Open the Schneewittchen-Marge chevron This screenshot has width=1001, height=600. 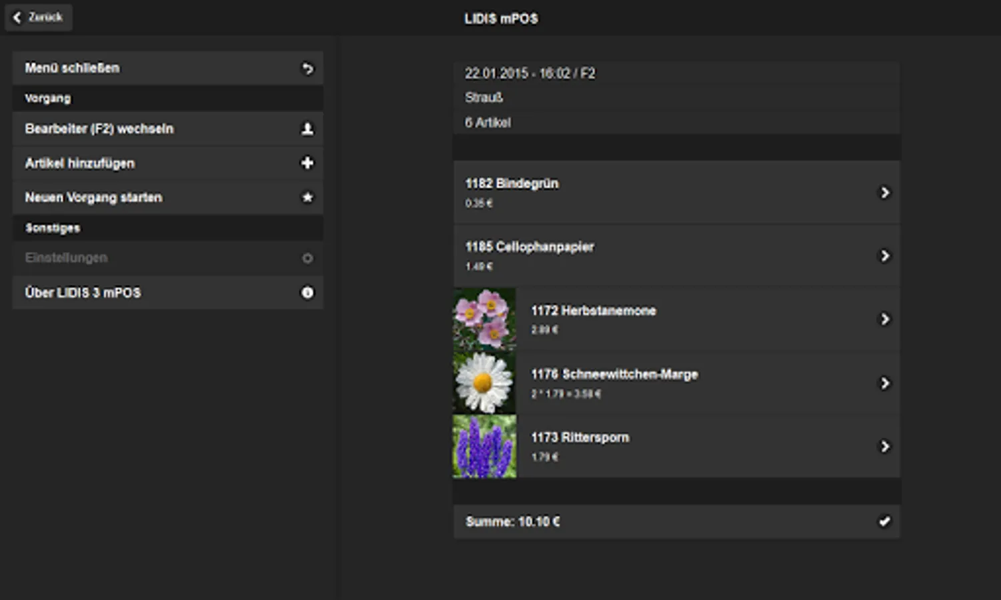pyautogui.click(x=885, y=383)
